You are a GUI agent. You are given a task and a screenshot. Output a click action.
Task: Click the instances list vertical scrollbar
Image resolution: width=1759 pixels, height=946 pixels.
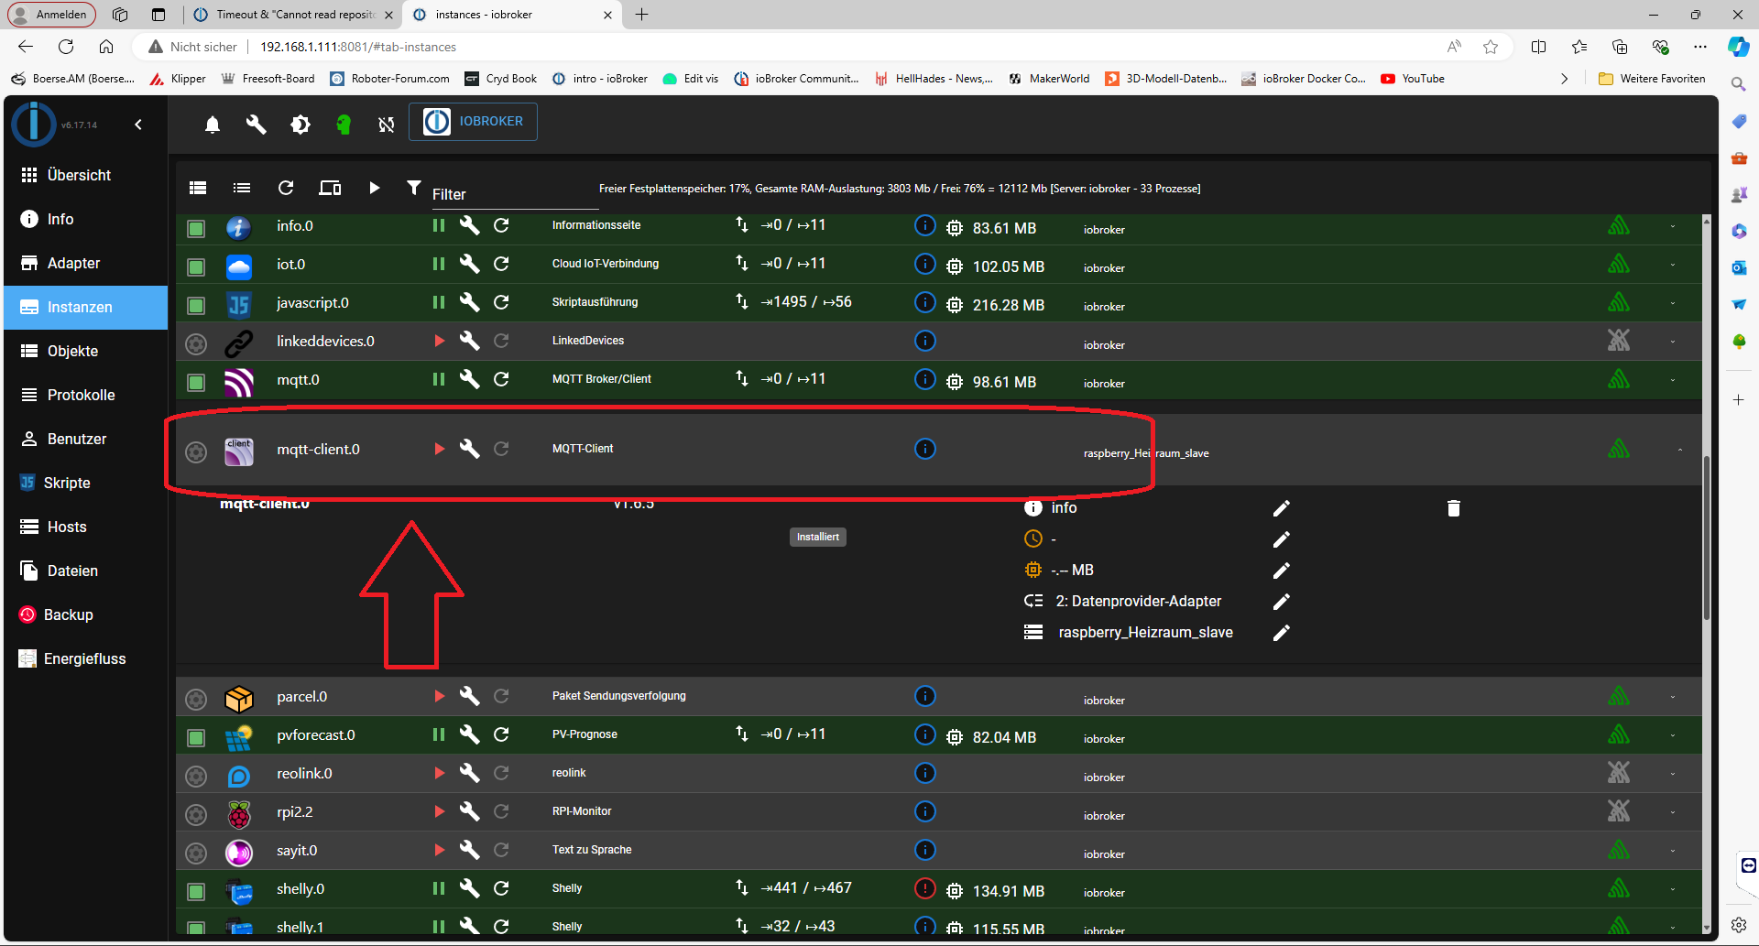1707,540
